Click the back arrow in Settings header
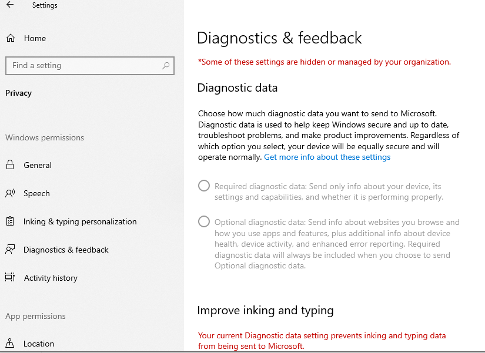The image size is (485, 353). click(10, 5)
